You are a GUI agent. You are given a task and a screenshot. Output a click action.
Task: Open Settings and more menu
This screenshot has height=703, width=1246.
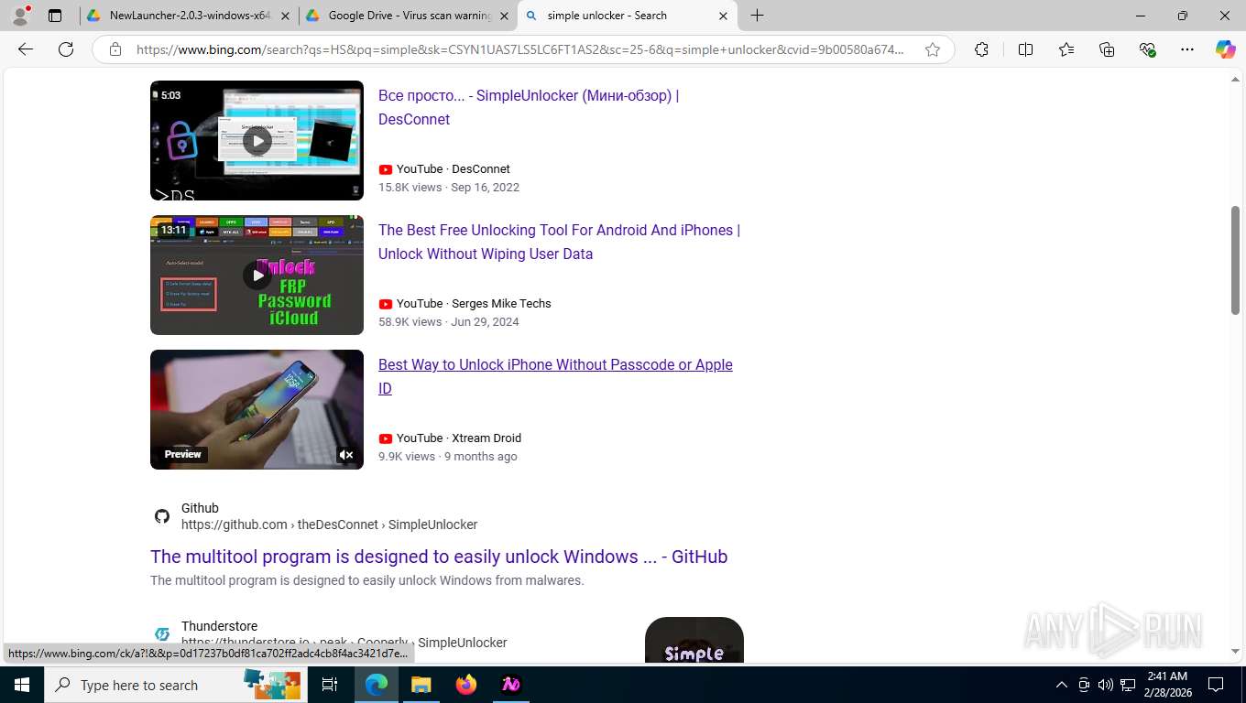(x=1187, y=49)
